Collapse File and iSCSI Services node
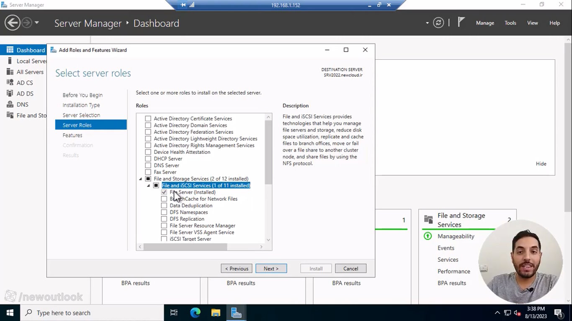 click(x=148, y=186)
